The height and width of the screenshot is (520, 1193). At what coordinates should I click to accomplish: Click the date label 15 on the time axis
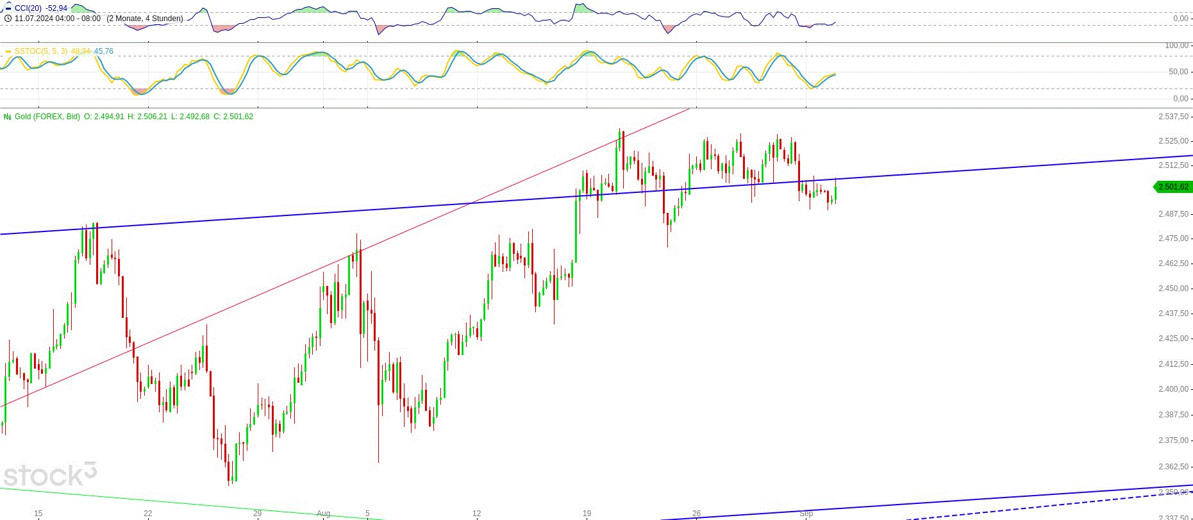[x=38, y=514]
